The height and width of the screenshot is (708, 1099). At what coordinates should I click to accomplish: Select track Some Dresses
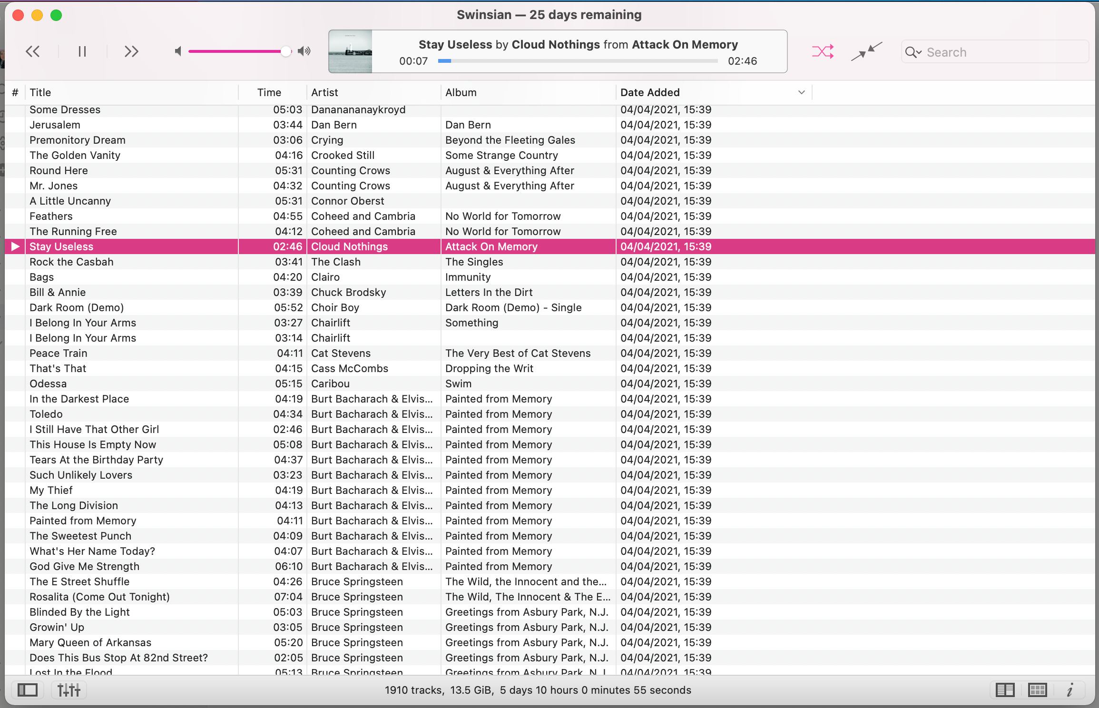click(x=550, y=110)
